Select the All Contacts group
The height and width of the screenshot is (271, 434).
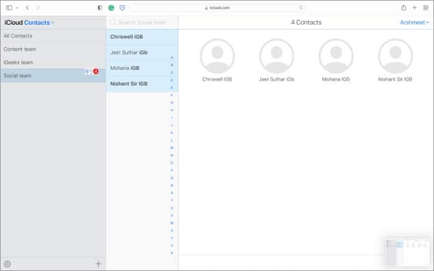(53, 36)
